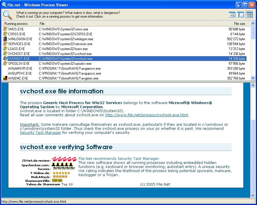The width and height of the screenshot is (257, 205).
Task: Select the LSASS.EXE process name
Action: (17, 49)
